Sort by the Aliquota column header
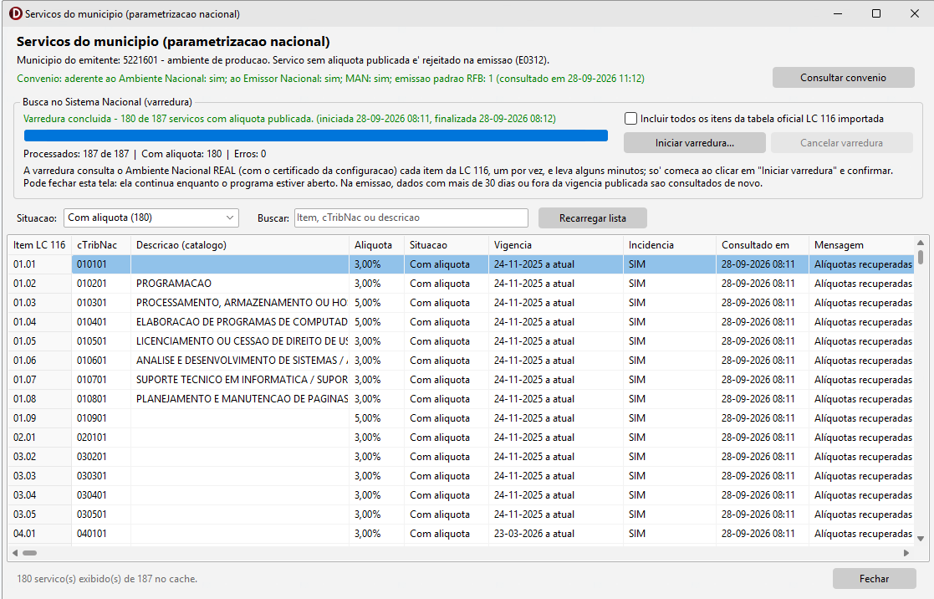The image size is (934, 599). pos(376,245)
